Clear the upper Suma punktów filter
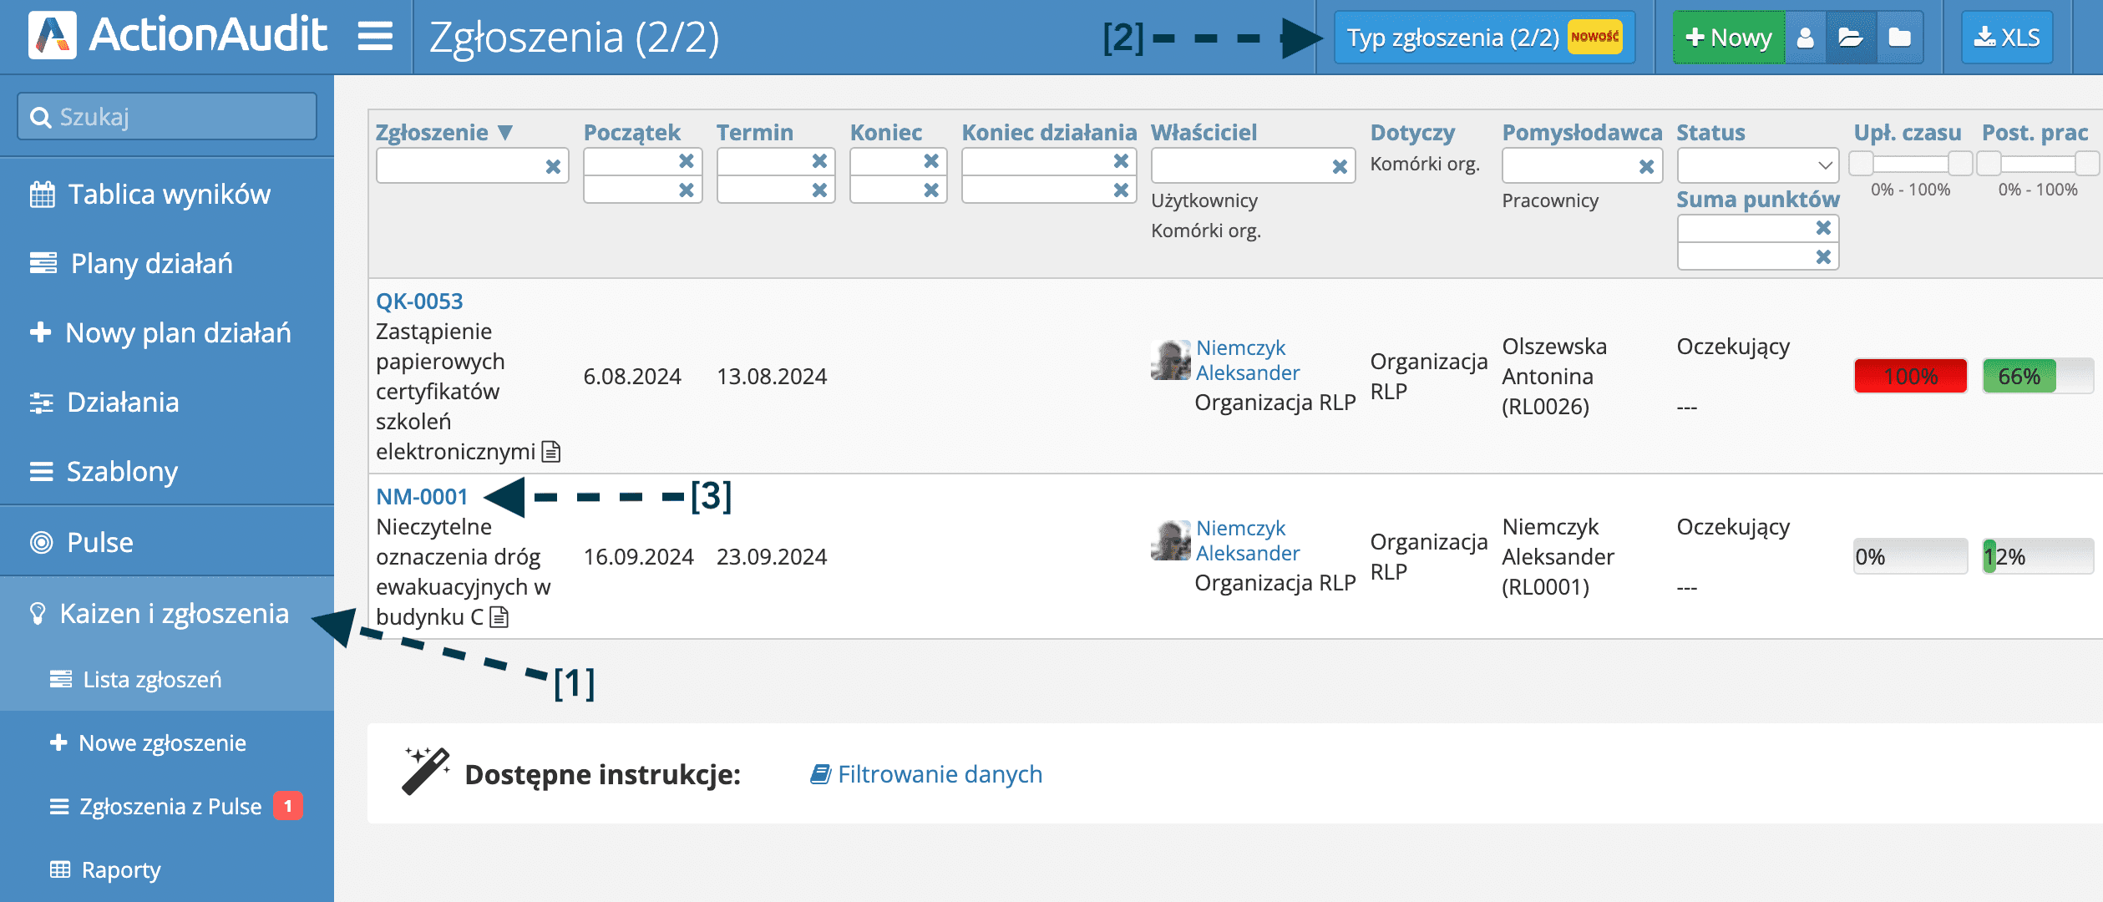The width and height of the screenshot is (2103, 902). pos(1823,227)
